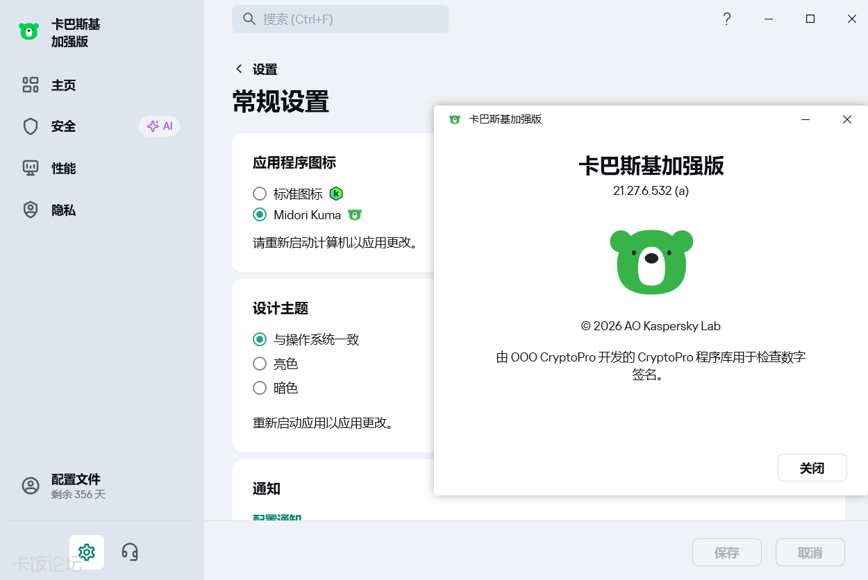Select the Midori Kuma radio button
This screenshot has width=868, height=580.
point(260,214)
